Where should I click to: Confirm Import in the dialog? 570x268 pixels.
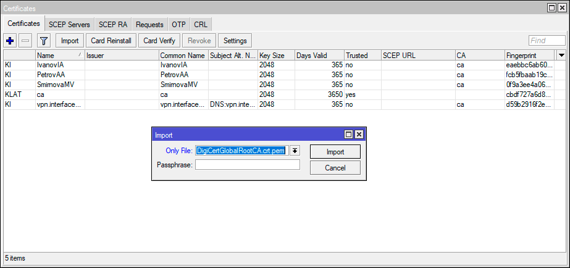[335, 151]
